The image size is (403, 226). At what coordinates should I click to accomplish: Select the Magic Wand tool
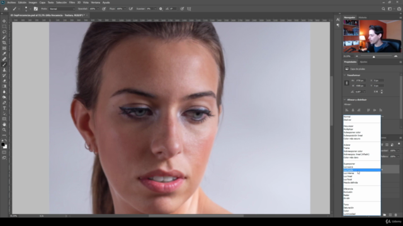(4, 37)
